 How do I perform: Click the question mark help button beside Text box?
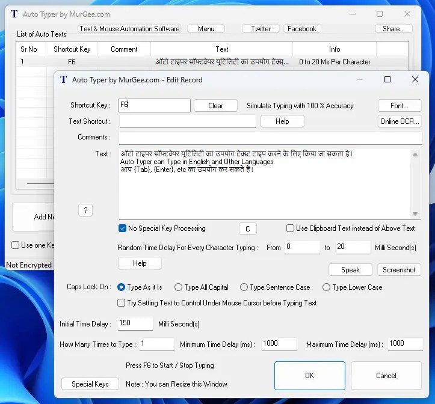[85, 210]
